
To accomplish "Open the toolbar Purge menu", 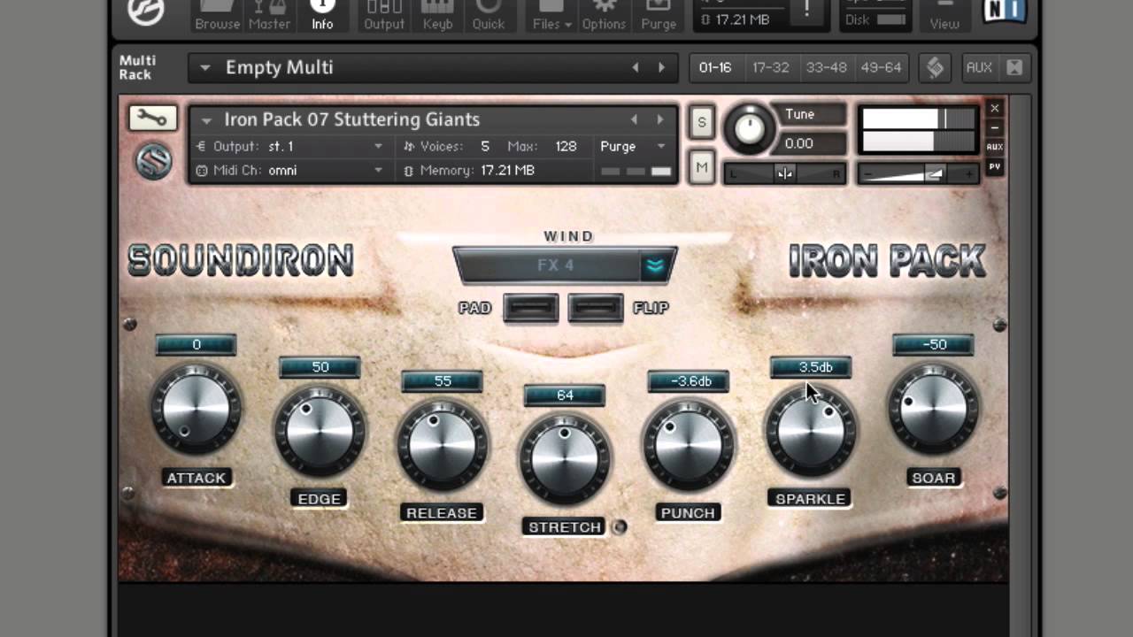I will coord(659,16).
